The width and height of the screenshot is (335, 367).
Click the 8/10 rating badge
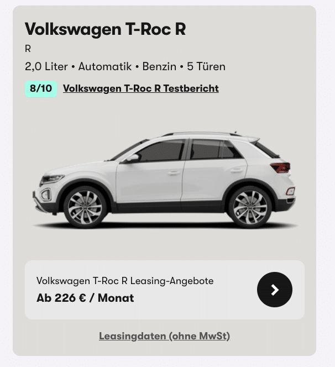[x=41, y=88]
